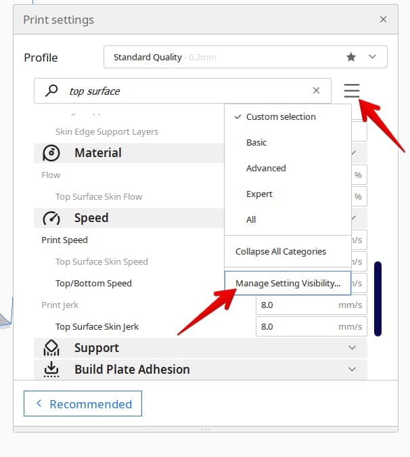Switch back to Recommended settings
This screenshot has height=457, width=410.
83,404
